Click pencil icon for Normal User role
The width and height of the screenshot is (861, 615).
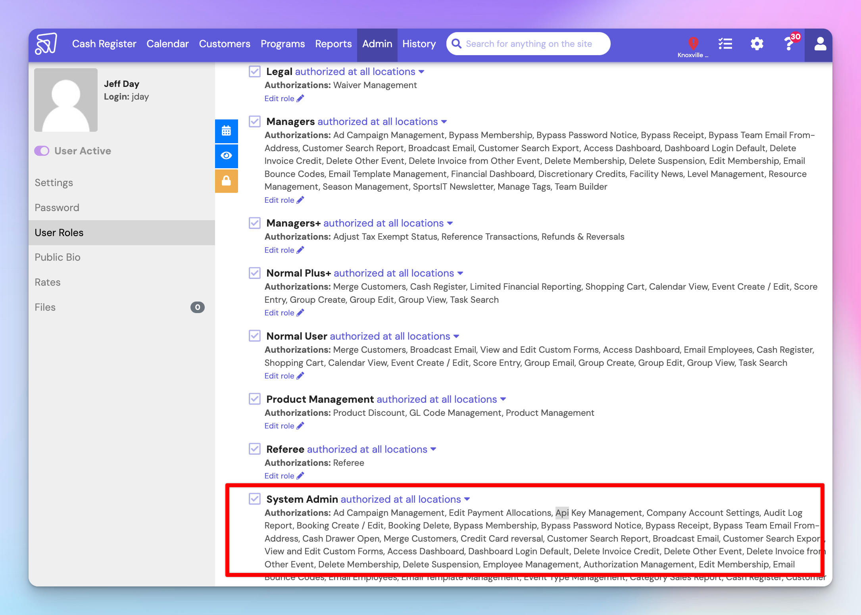[x=300, y=376]
